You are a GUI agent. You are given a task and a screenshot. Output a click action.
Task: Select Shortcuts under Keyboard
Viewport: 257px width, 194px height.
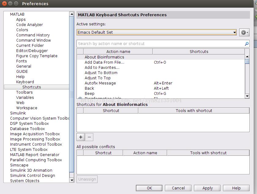32,87
